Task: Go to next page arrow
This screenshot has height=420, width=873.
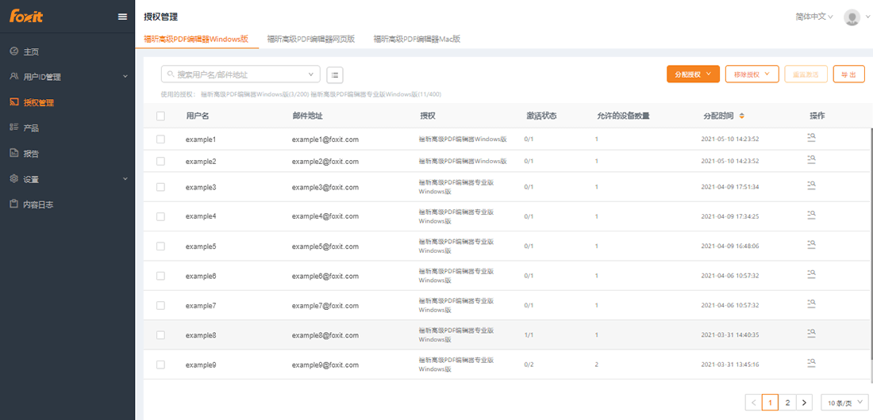Action: (804, 403)
